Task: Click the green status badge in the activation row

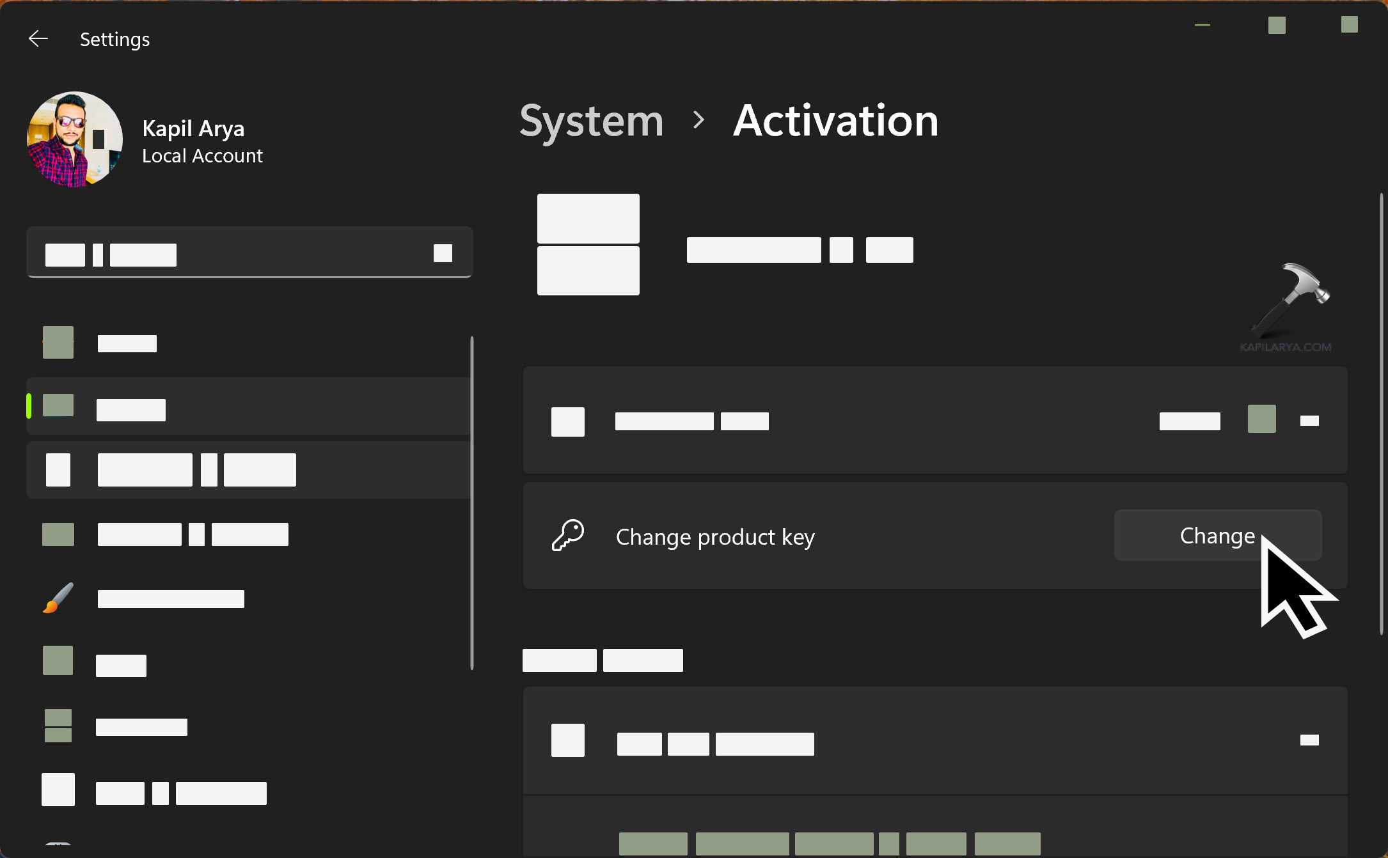Action: [1261, 418]
